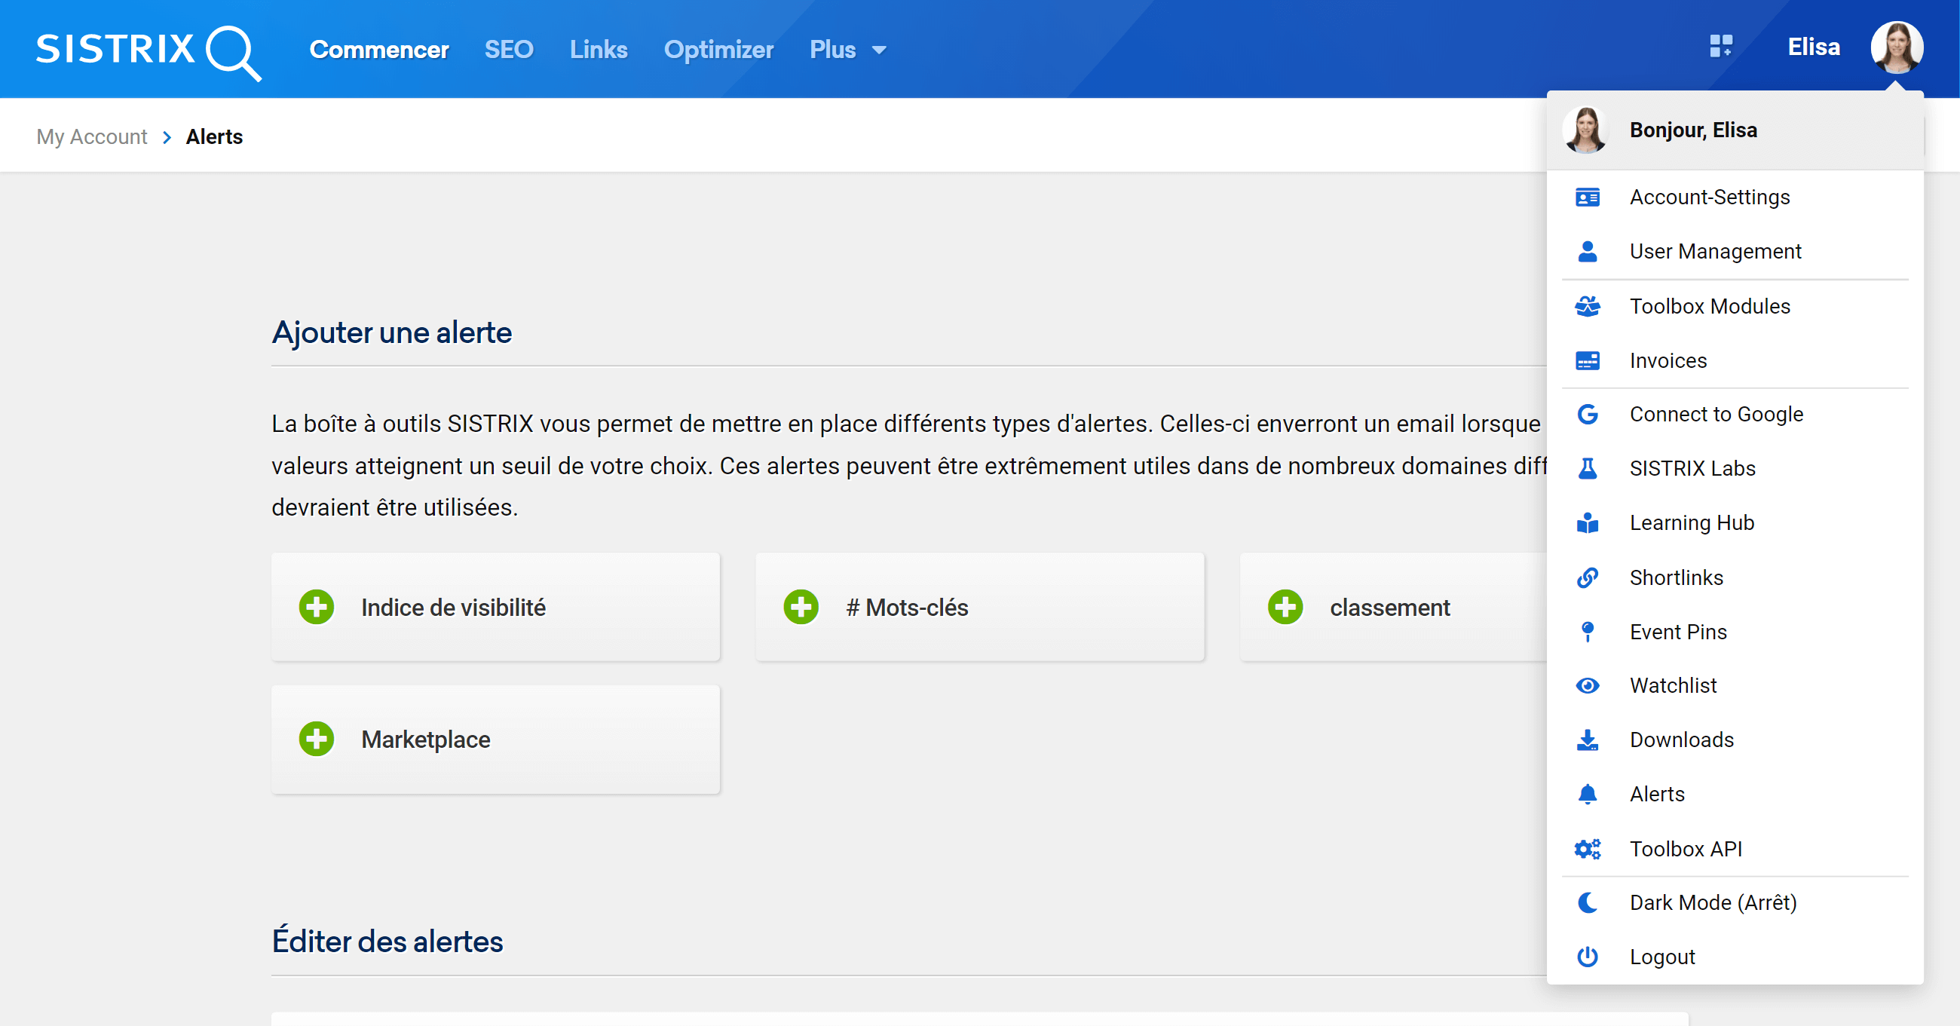Select Logout
This screenshot has height=1026, width=1960.
coord(1735,957)
